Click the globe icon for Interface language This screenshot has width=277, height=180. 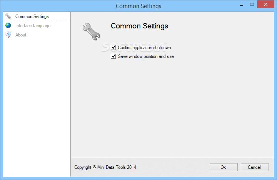(x=8, y=26)
